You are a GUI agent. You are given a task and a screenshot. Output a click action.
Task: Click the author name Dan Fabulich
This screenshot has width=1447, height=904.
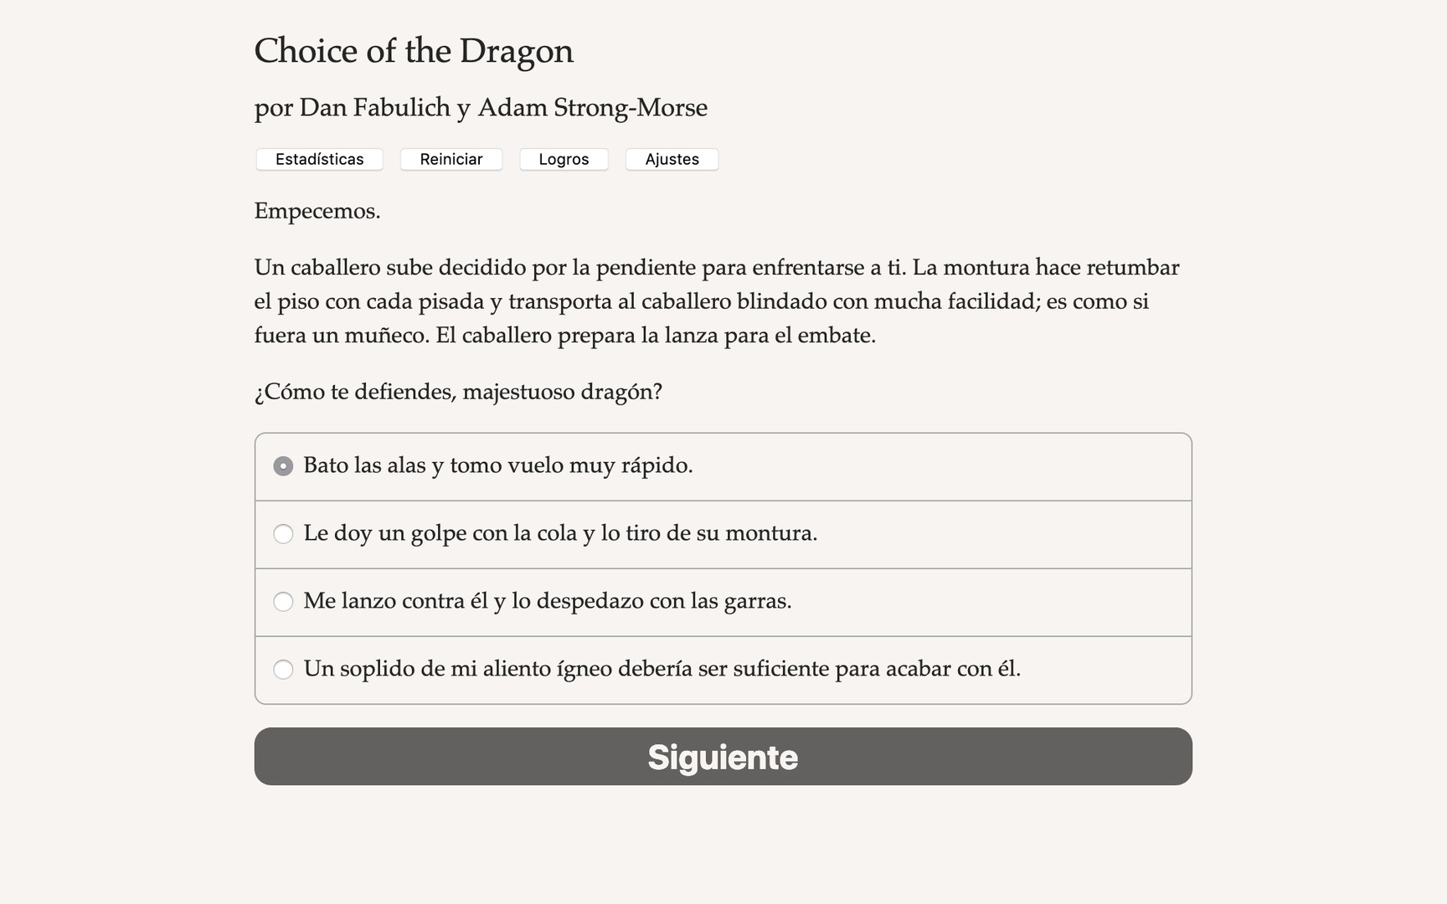[x=374, y=108]
